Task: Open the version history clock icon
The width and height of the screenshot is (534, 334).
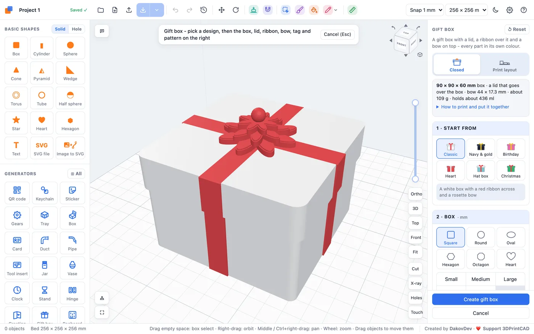Action: tap(204, 10)
